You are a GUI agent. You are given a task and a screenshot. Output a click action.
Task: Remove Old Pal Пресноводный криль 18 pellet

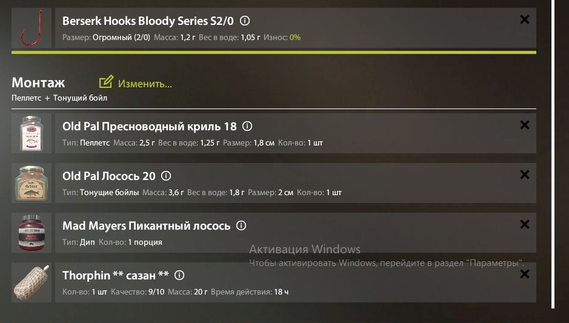524,125
